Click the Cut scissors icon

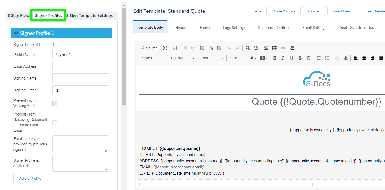pos(185,48)
